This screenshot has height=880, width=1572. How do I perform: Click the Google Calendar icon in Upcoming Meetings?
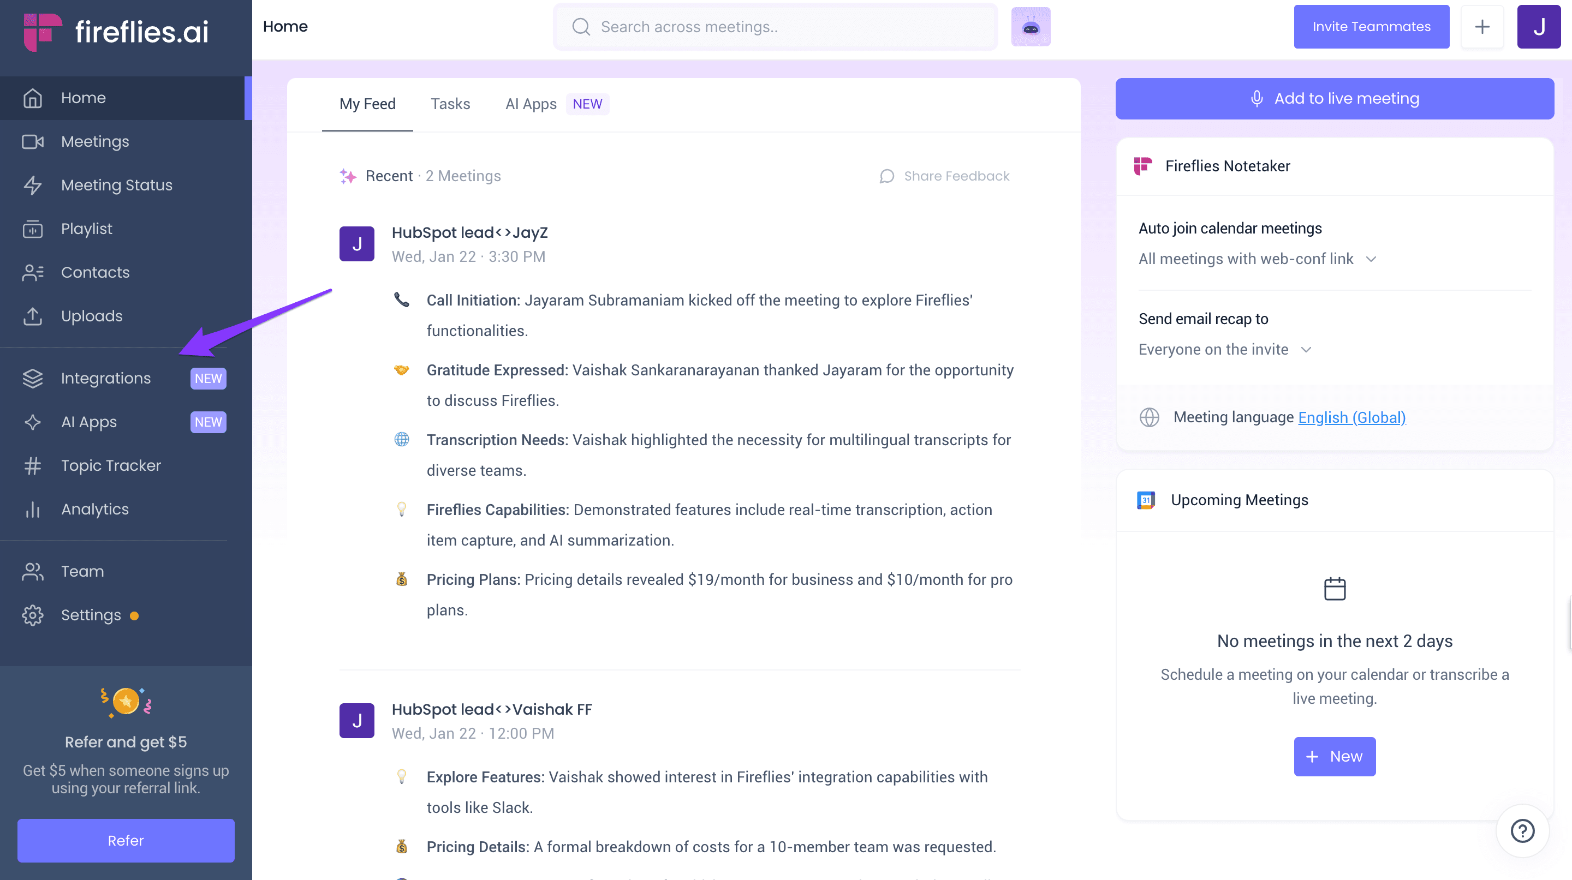(1146, 500)
